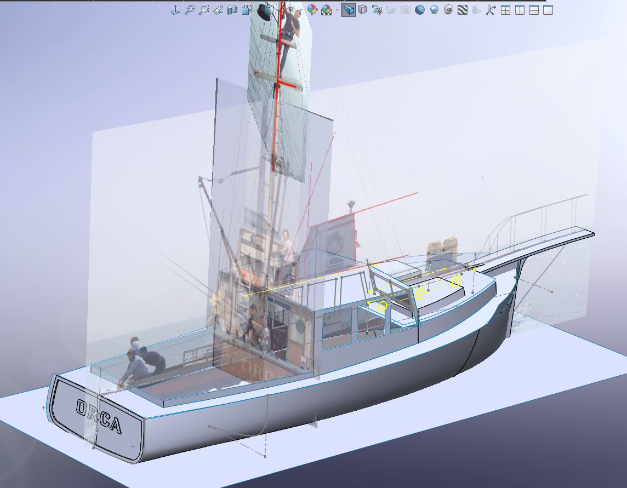This screenshot has height=488, width=627.
Task: Click the grayed-out video camera icon
Action: (391, 10)
